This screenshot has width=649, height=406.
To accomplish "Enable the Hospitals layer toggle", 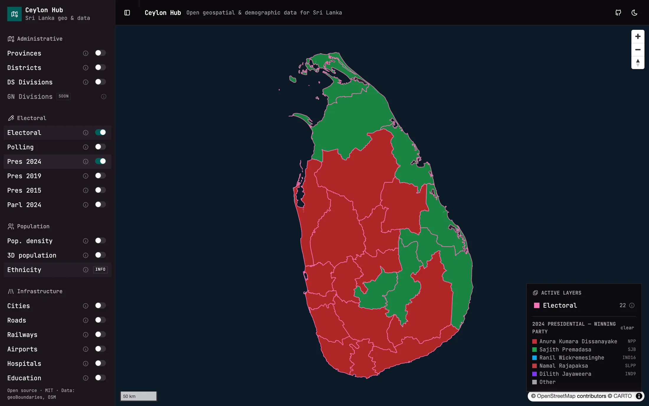I will coord(100,363).
